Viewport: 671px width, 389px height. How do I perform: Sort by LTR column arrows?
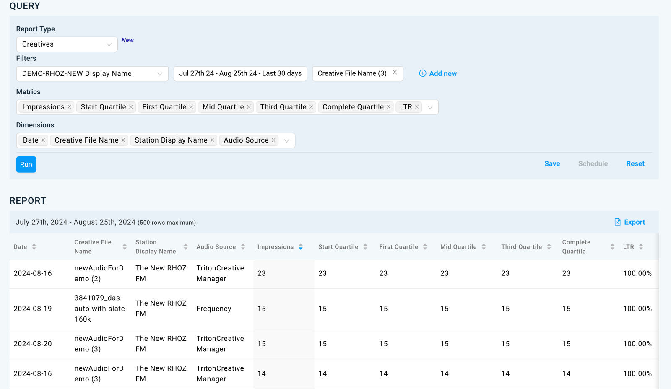tap(641, 247)
